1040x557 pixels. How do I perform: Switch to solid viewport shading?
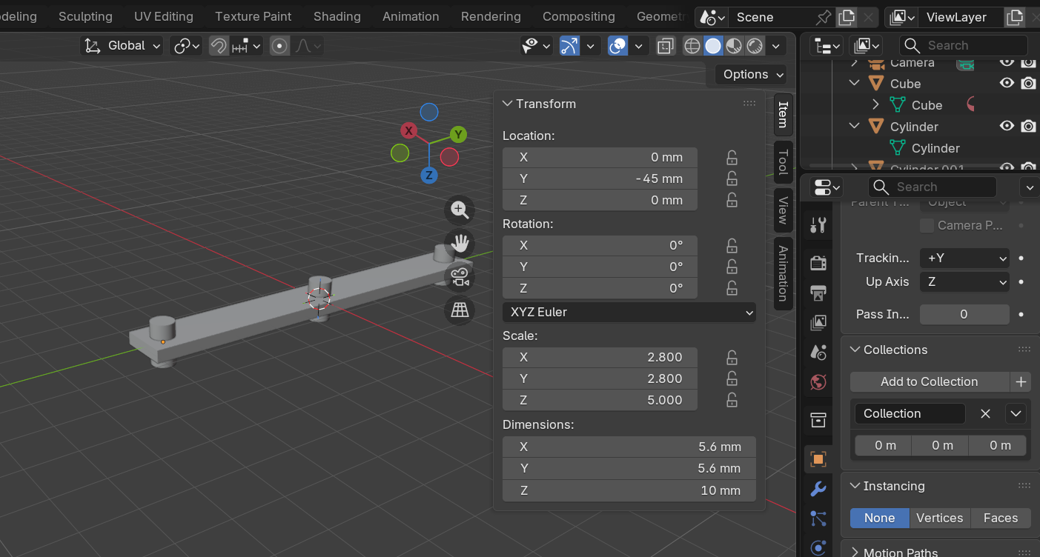pos(713,46)
